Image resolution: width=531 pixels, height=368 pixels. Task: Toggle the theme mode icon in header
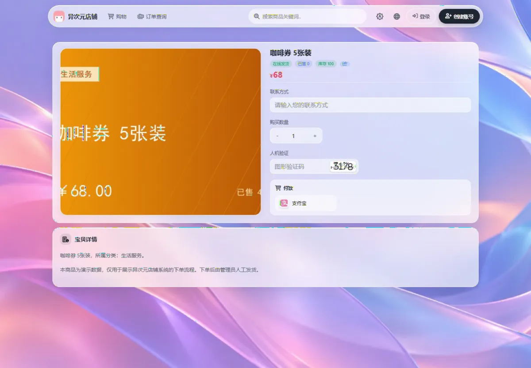(x=380, y=16)
